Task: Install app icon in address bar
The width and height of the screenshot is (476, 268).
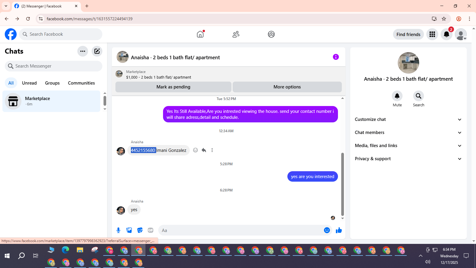Action: 434,19
